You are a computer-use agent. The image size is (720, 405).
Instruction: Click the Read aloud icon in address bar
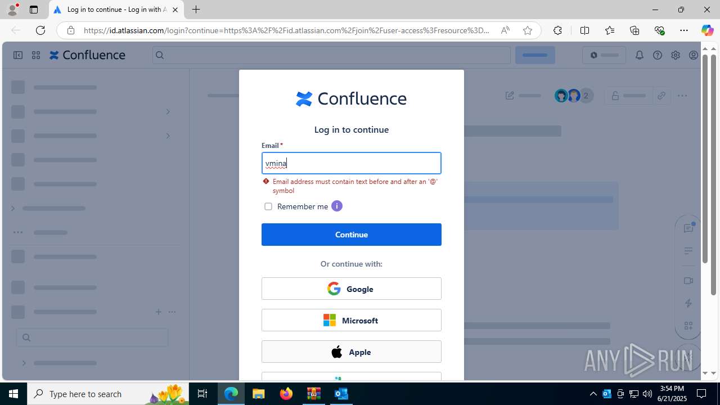coord(505,30)
